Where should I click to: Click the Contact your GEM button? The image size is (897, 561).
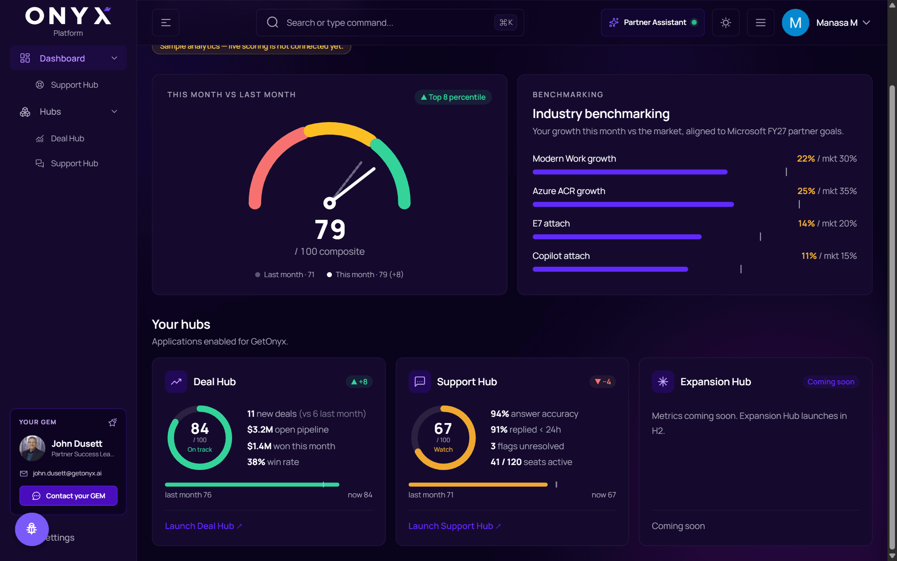coord(69,496)
